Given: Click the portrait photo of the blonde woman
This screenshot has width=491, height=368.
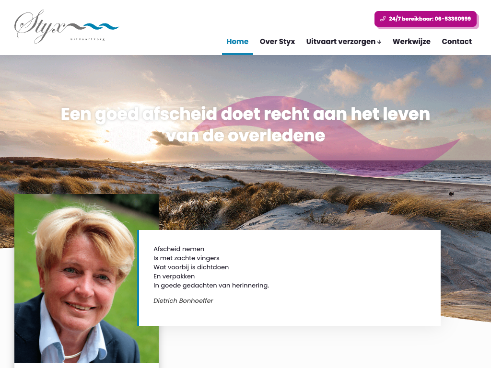Looking at the screenshot, I should coord(86,278).
